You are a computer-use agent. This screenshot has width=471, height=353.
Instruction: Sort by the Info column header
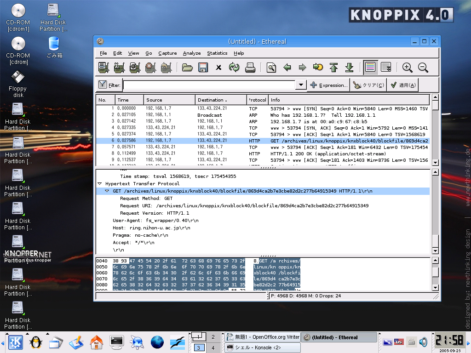tap(349, 100)
